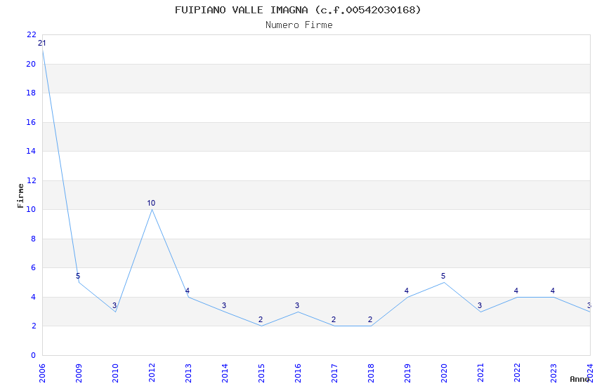Select the 2021 year label on x-axis
Screen dimensions: 597x386
click(x=481, y=373)
